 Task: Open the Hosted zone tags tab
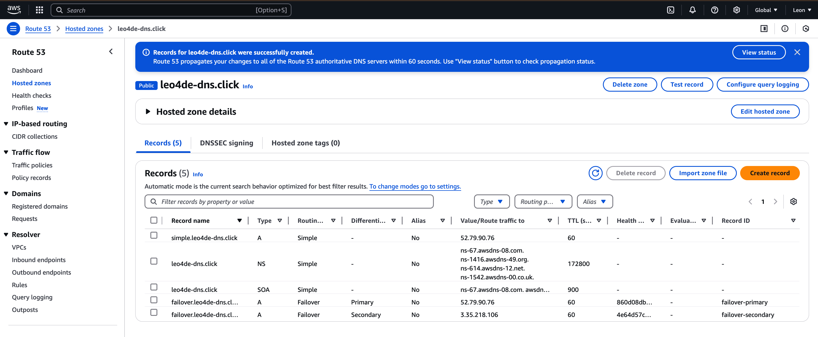(x=305, y=143)
